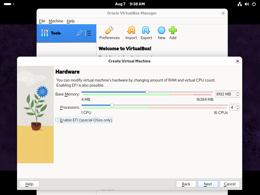The width and height of the screenshot is (260, 195).
Task: Enable EFI (special OSes only) checkbox
Action: tap(57, 120)
